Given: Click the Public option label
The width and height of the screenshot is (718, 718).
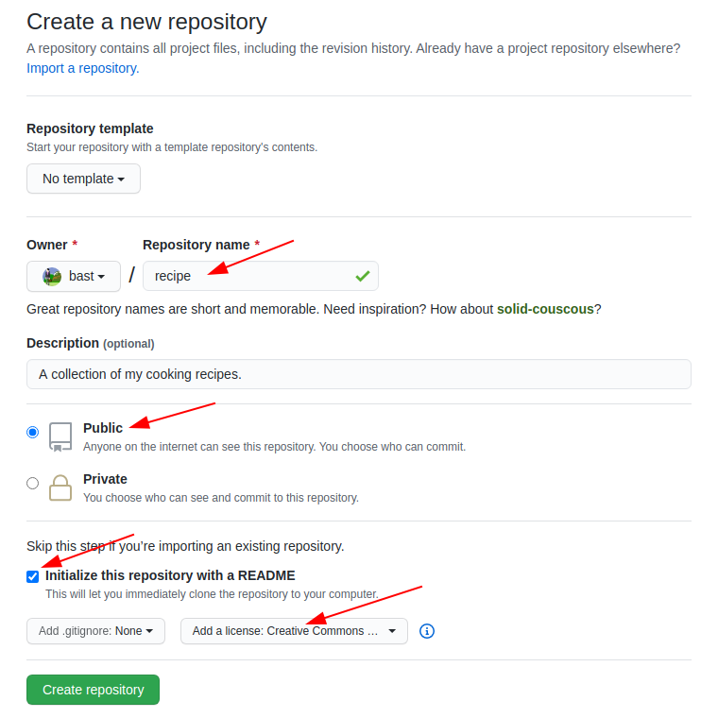Looking at the screenshot, I should [x=103, y=428].
